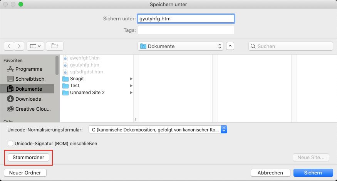Viewport: 337px width, 181px height.
Task: Click the Neuer Ordner button
Action: [x=25, y=173]
